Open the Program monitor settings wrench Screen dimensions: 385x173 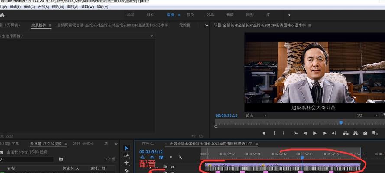pos(384,115)
